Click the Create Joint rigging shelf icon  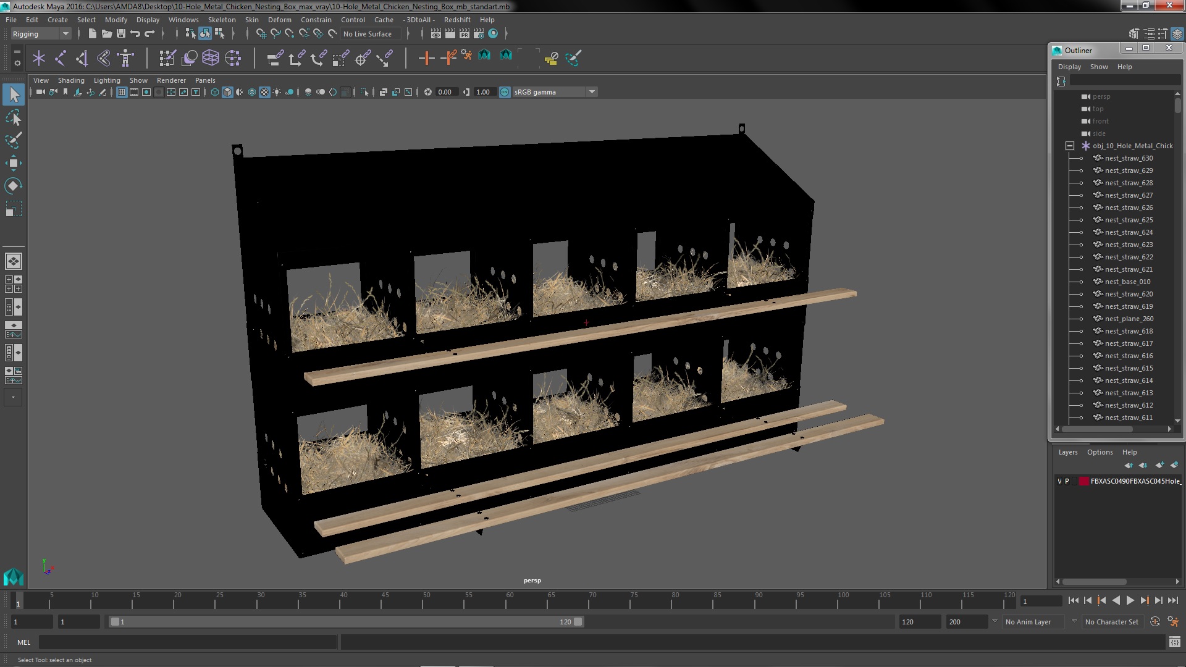pyautogui.click(x=60, y=58)
